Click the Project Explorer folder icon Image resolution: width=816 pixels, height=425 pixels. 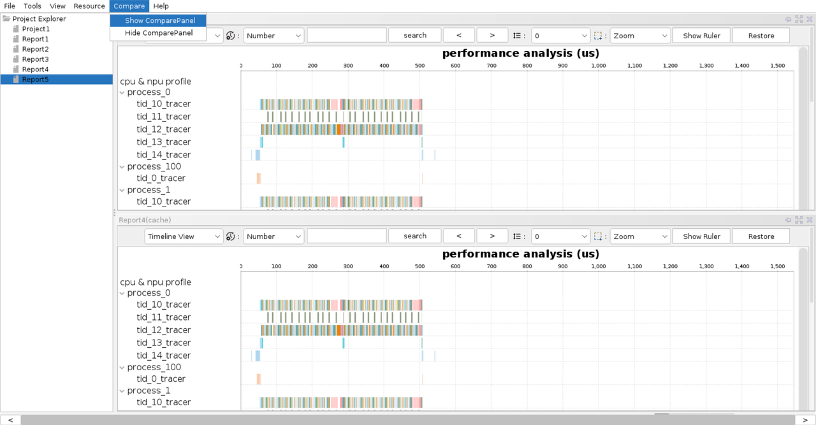[x=6, y=18]
